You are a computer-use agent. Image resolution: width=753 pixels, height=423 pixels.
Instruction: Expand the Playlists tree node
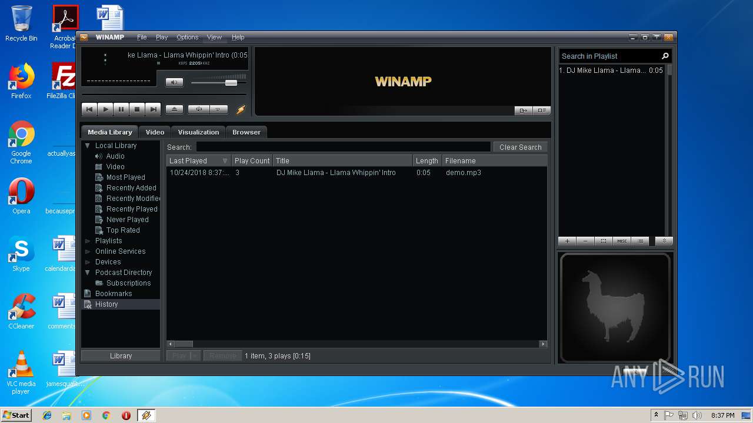coord(88,241)
